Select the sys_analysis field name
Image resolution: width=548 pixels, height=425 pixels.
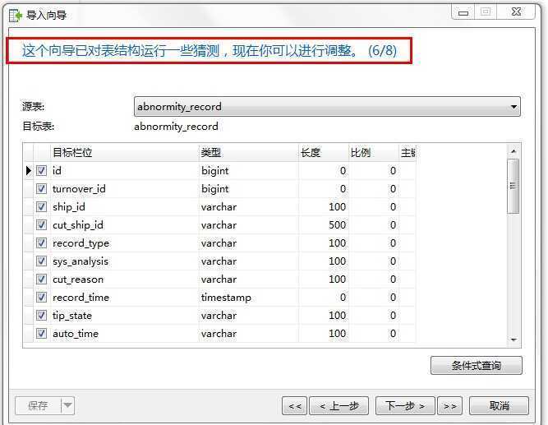[81, 261]
